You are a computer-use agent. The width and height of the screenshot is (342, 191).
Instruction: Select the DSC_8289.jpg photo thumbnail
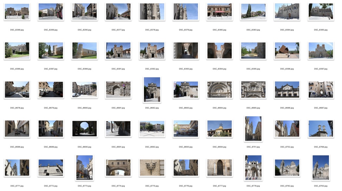tap(51, 12)
